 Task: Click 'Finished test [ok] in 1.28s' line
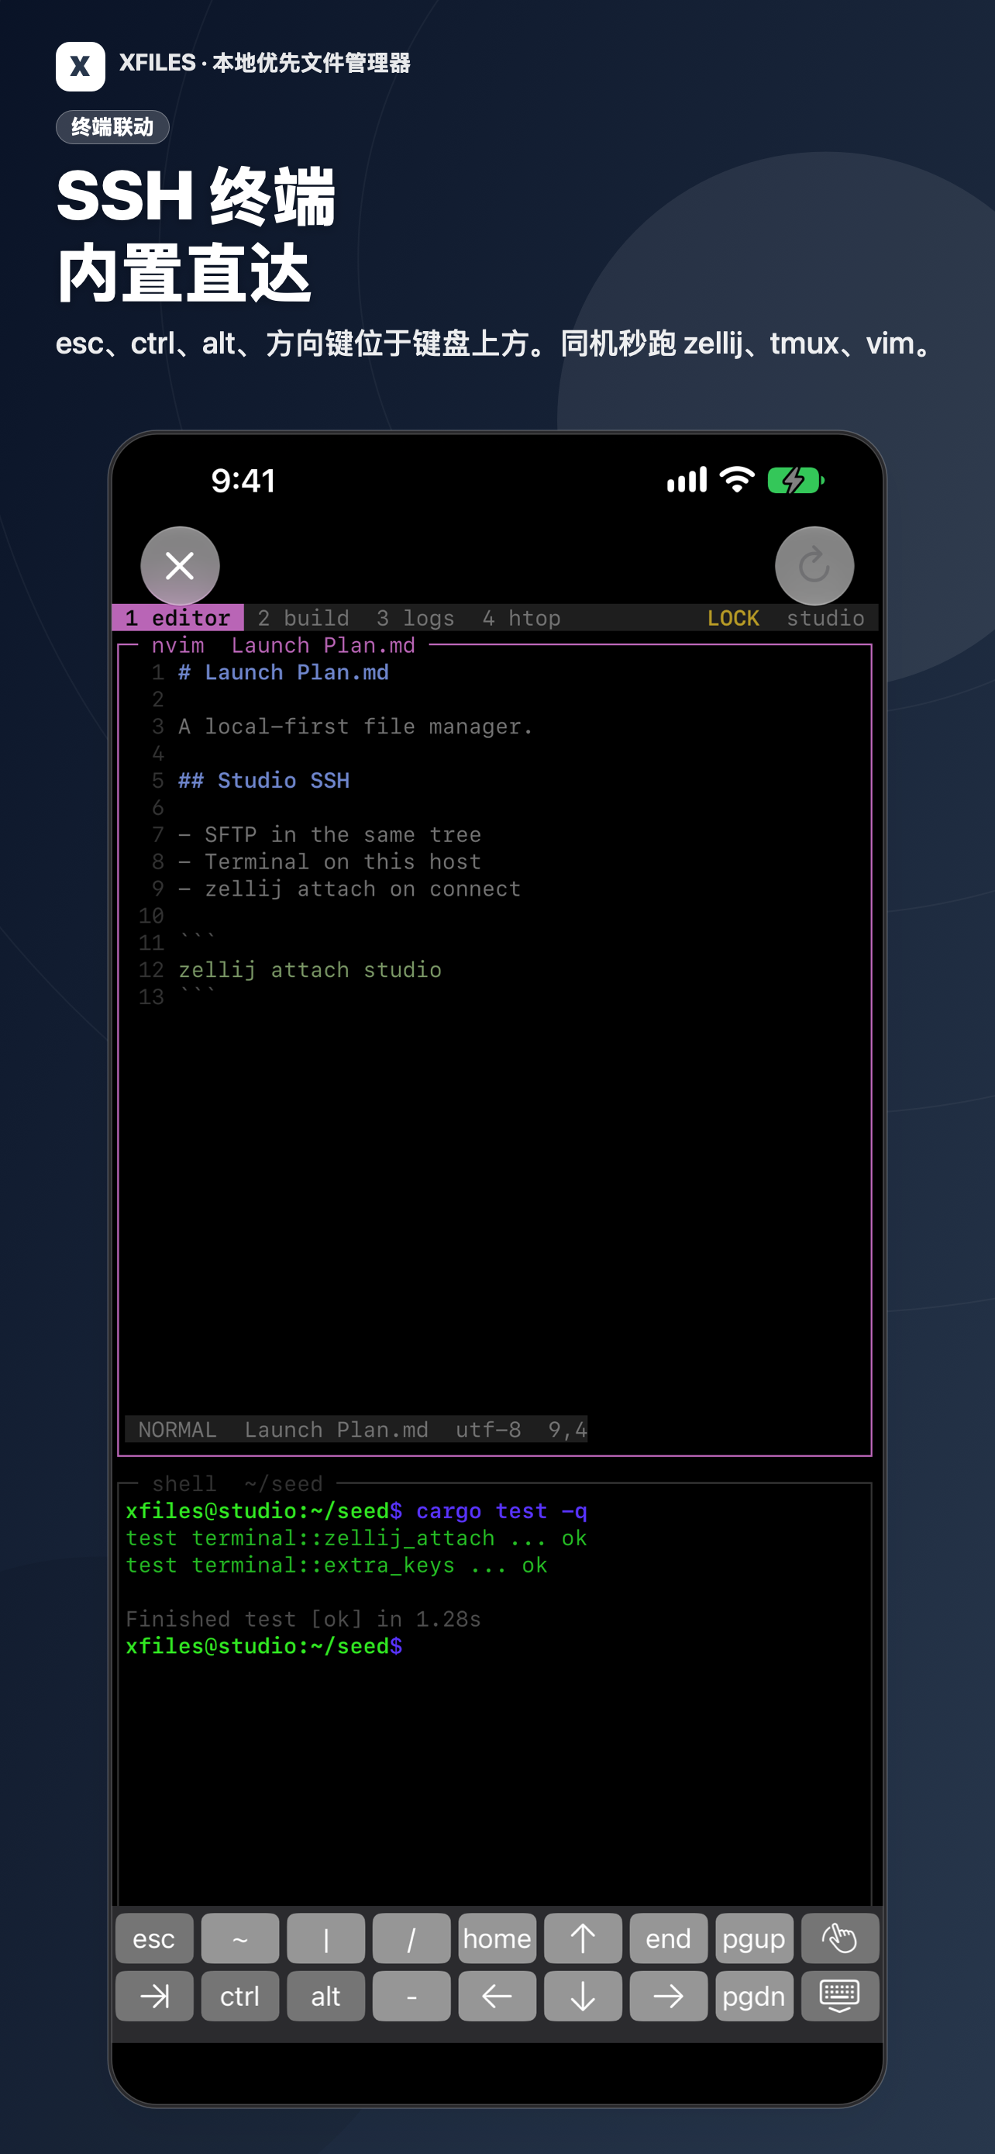coord(303,1619)
